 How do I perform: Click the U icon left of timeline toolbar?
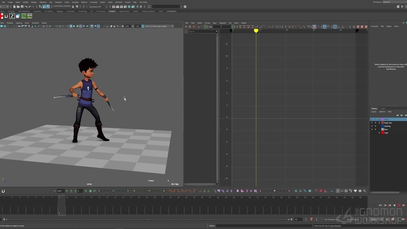point(3,191)
